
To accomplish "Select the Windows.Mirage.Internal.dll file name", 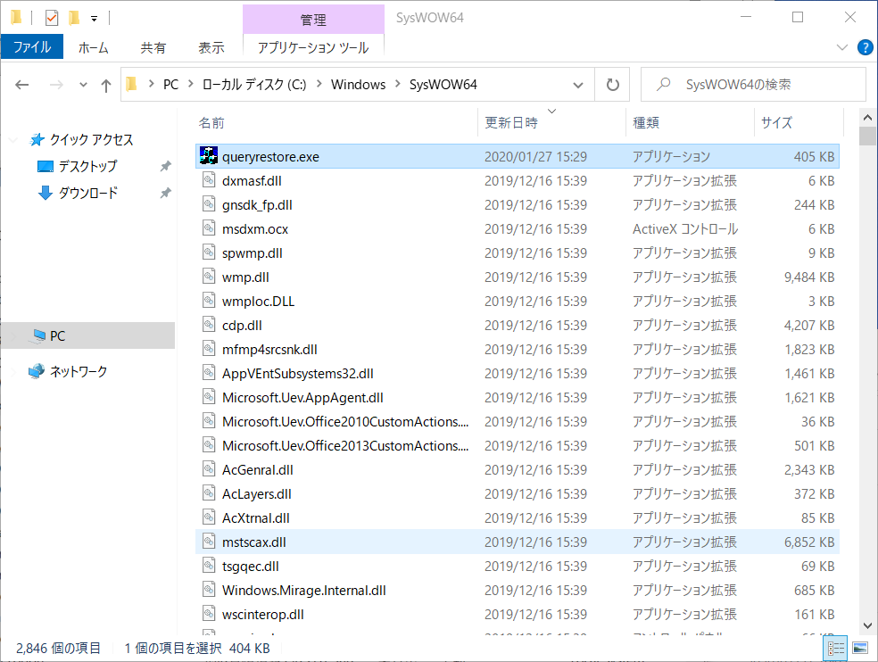I will pos(303,591).
